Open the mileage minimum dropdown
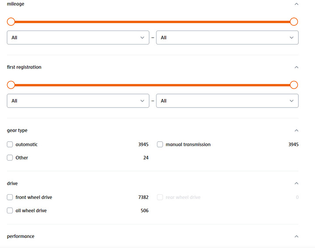Screen dimensions: 315x248 [78, 38]
